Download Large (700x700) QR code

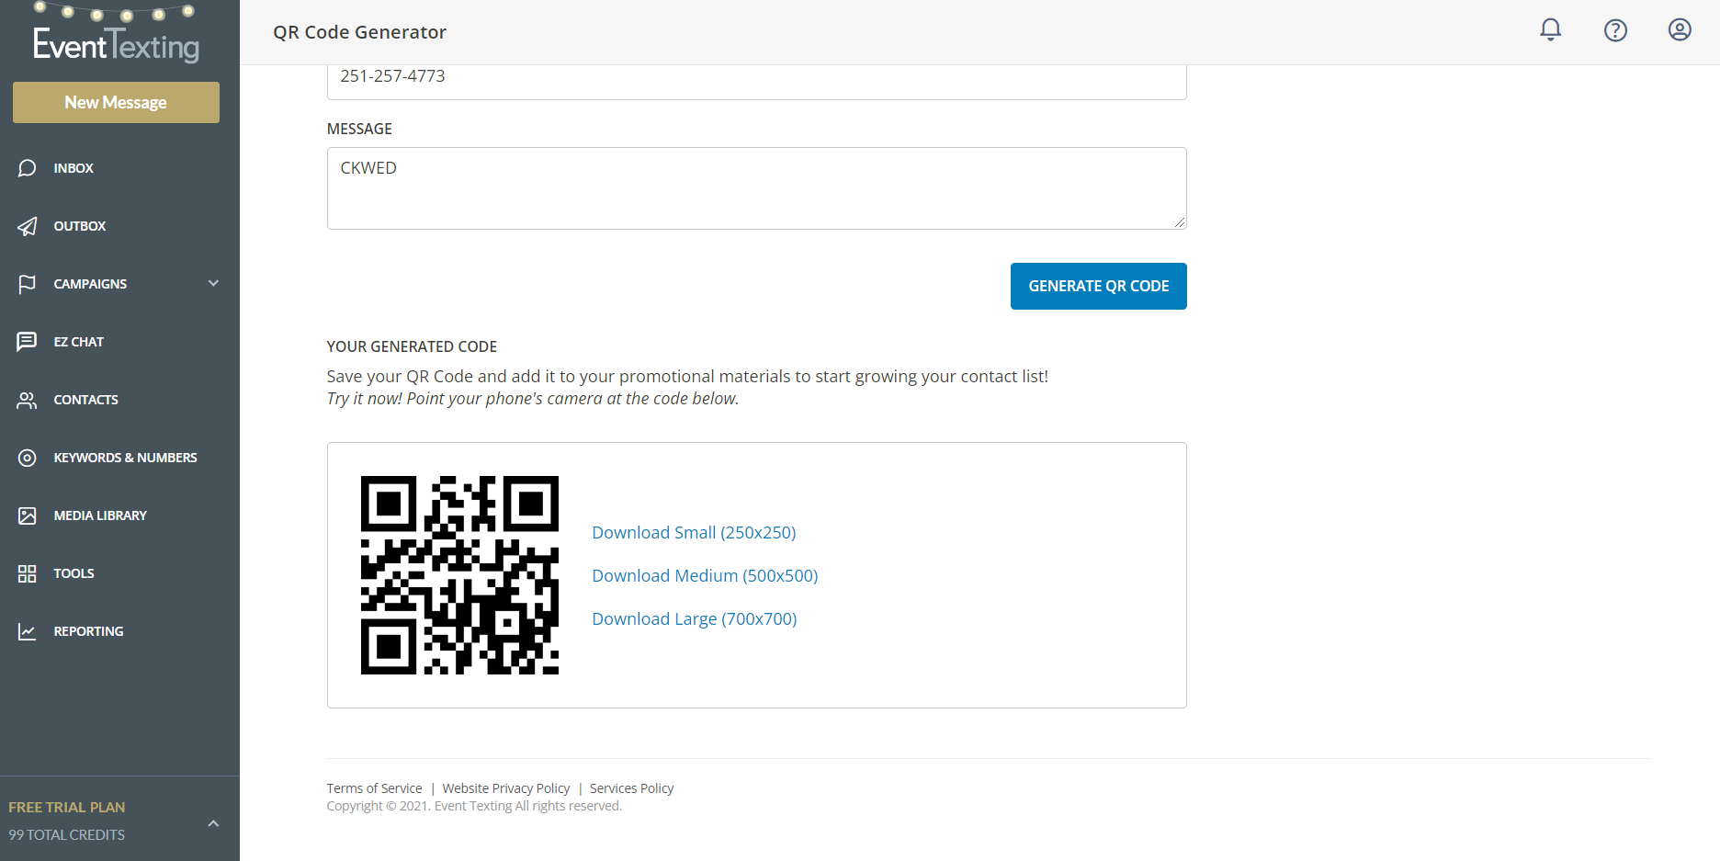pos(695,618)
